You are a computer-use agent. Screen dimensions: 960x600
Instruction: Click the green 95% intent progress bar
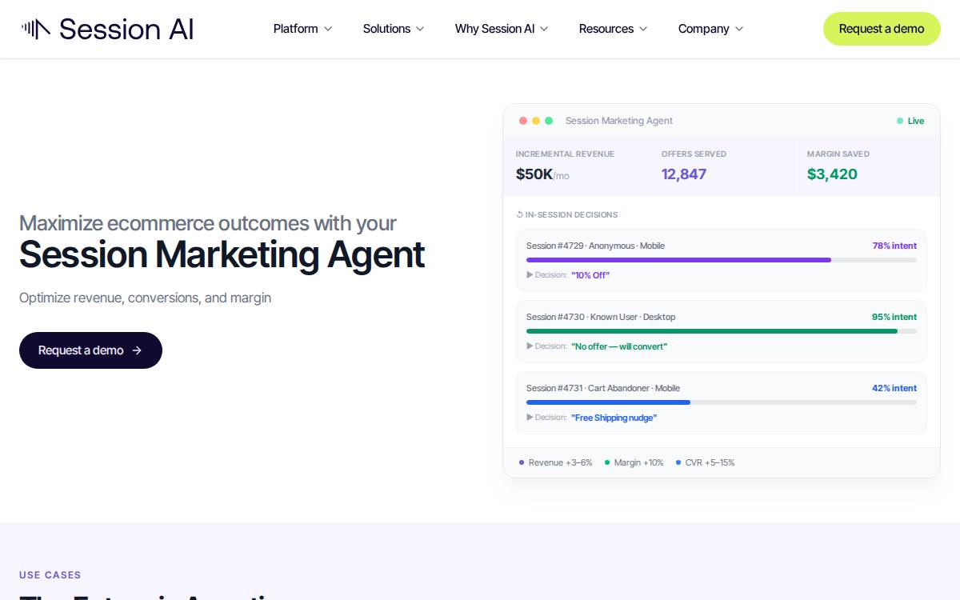[x=712, y=331]
